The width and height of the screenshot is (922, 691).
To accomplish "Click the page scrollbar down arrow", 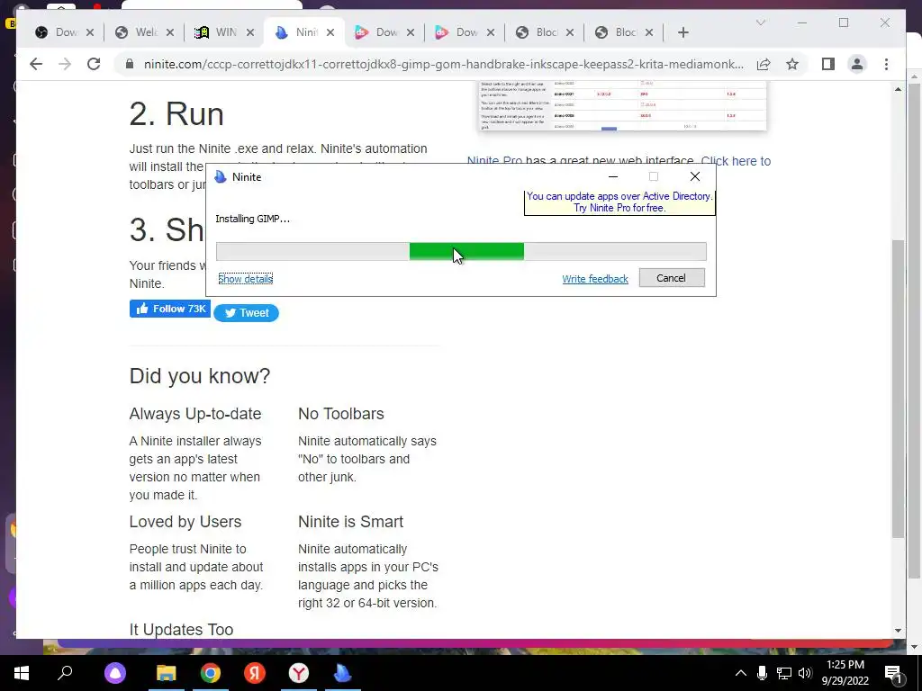I will [x=898, y=631].
